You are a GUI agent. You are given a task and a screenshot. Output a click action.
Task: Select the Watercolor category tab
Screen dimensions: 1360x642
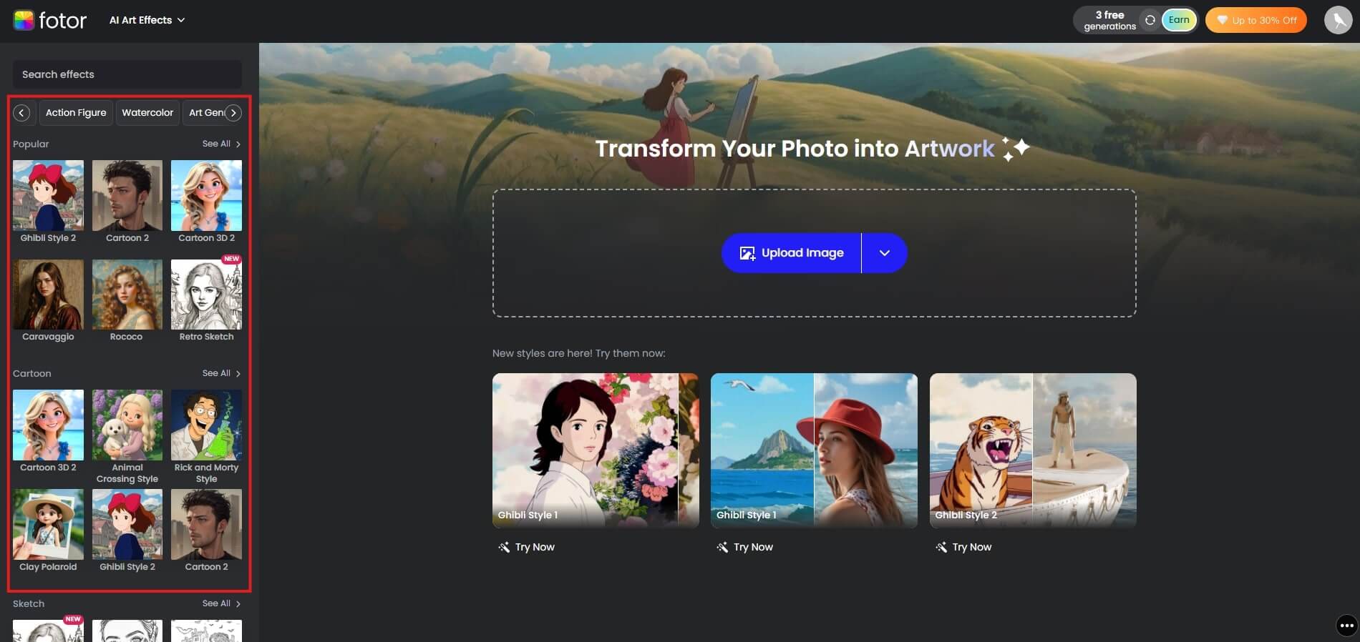[147, 113]
